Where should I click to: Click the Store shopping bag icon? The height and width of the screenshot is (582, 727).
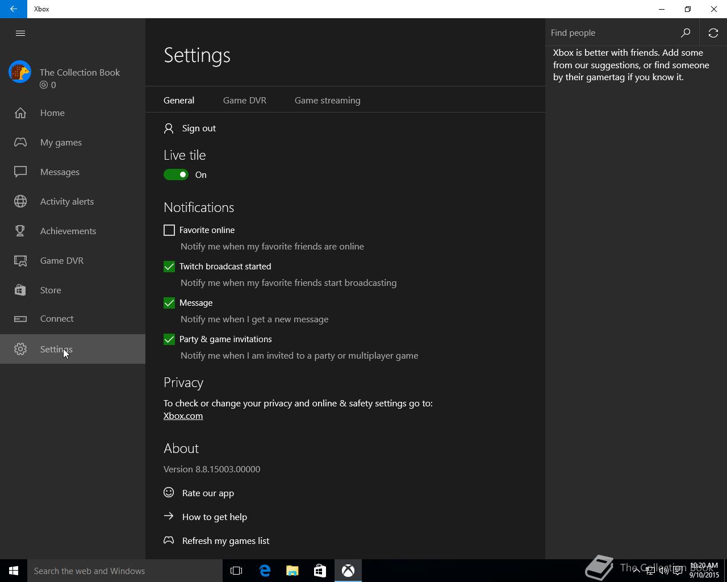tap(20, 290)
